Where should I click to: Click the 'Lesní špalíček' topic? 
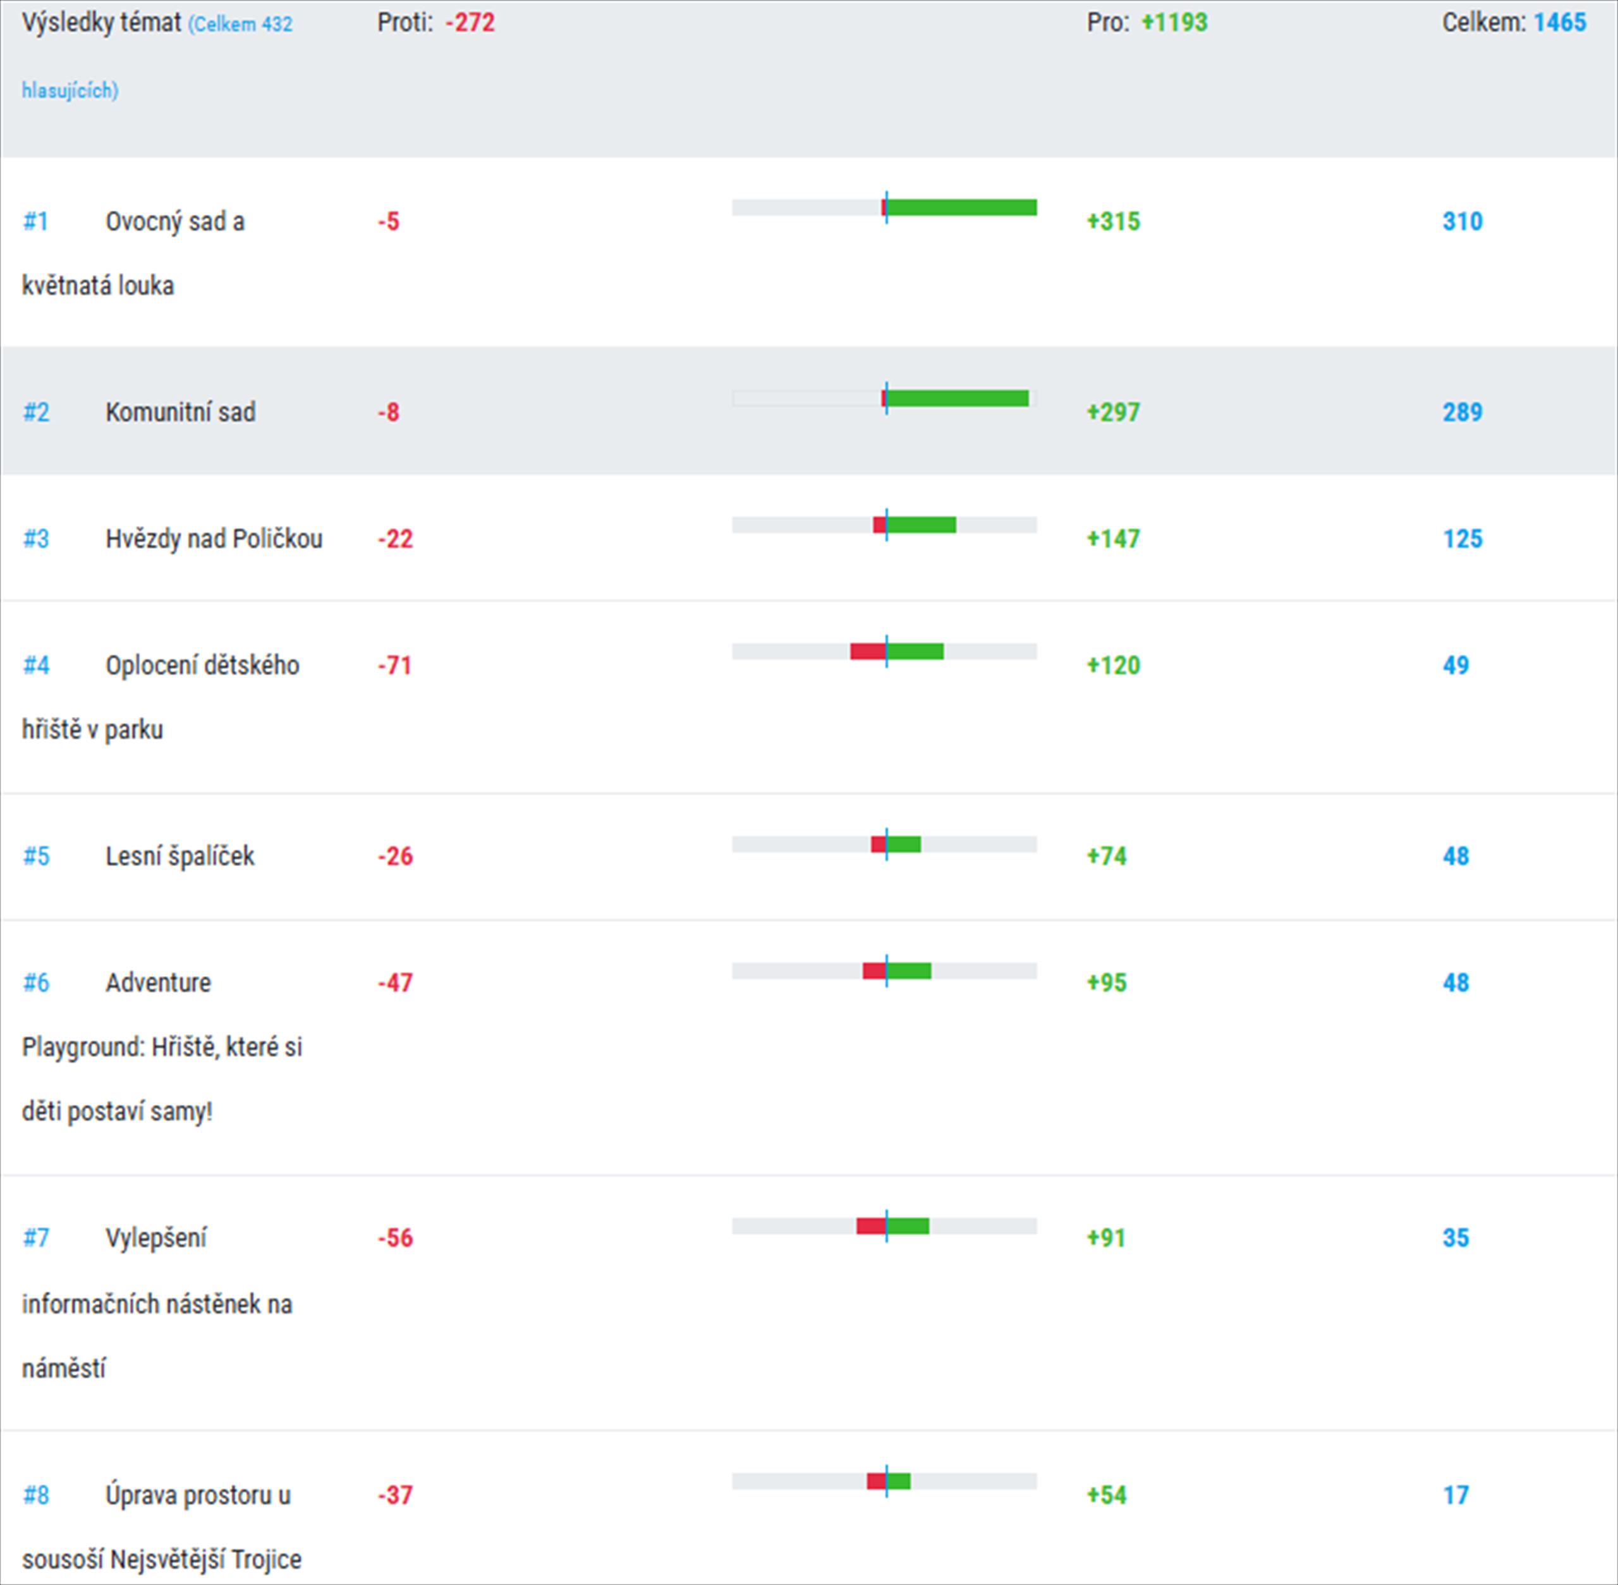(x=179, y=856)
